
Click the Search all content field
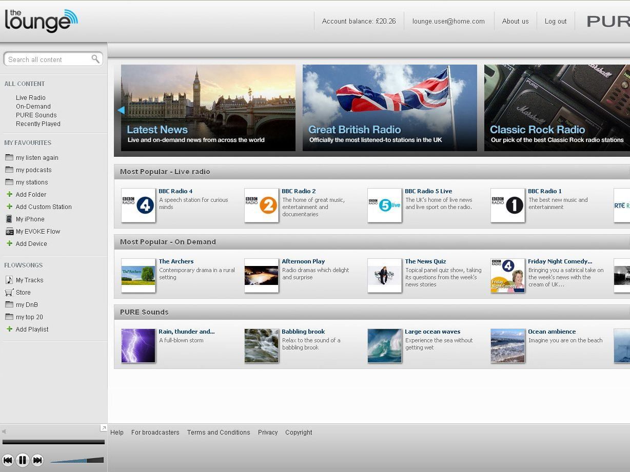46,59
